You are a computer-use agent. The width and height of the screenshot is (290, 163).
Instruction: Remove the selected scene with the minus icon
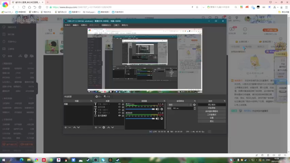(70, 128)
